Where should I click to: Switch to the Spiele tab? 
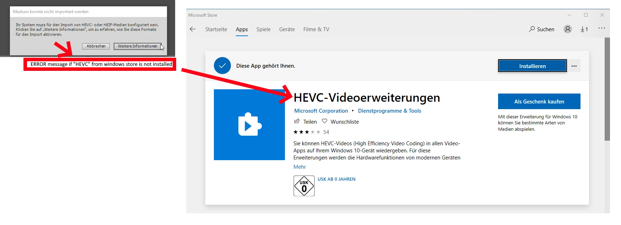click(x=264, y=29)
